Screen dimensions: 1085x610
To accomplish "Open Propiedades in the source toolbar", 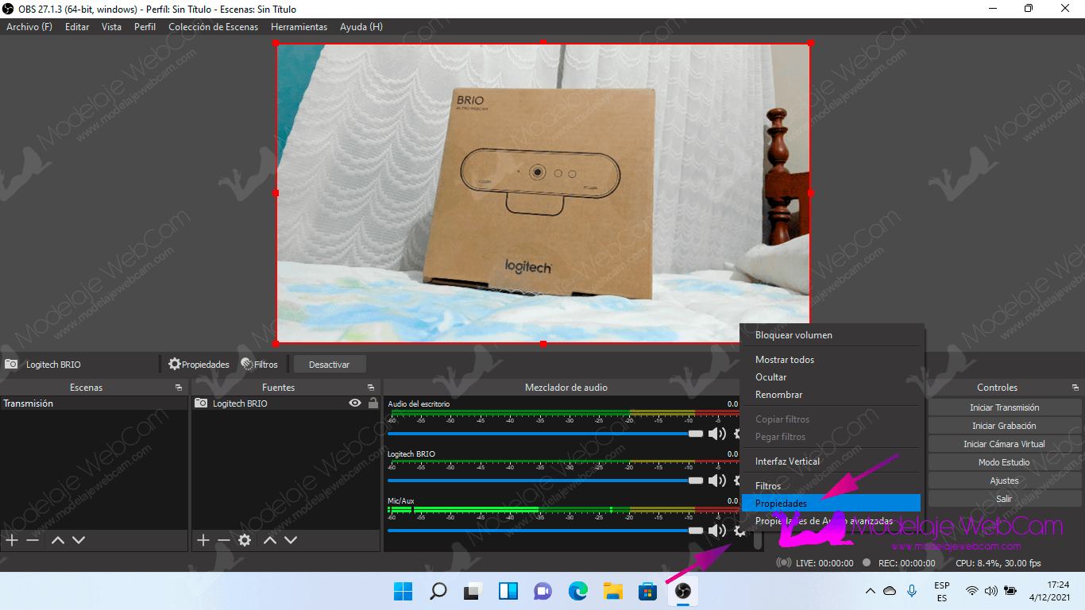I will coord(199,365).
